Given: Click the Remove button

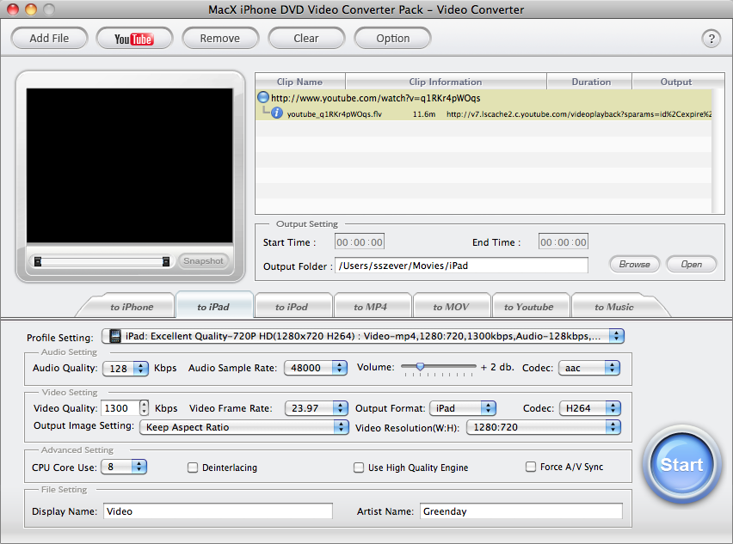Looking at the screenshot, I should tap(220, 39).
